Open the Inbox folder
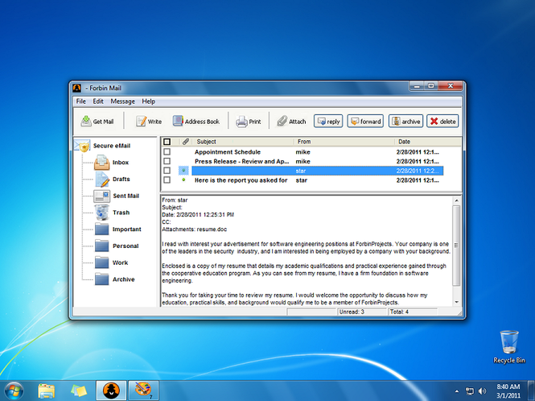The image size is (535, 401). click(112, 163)
